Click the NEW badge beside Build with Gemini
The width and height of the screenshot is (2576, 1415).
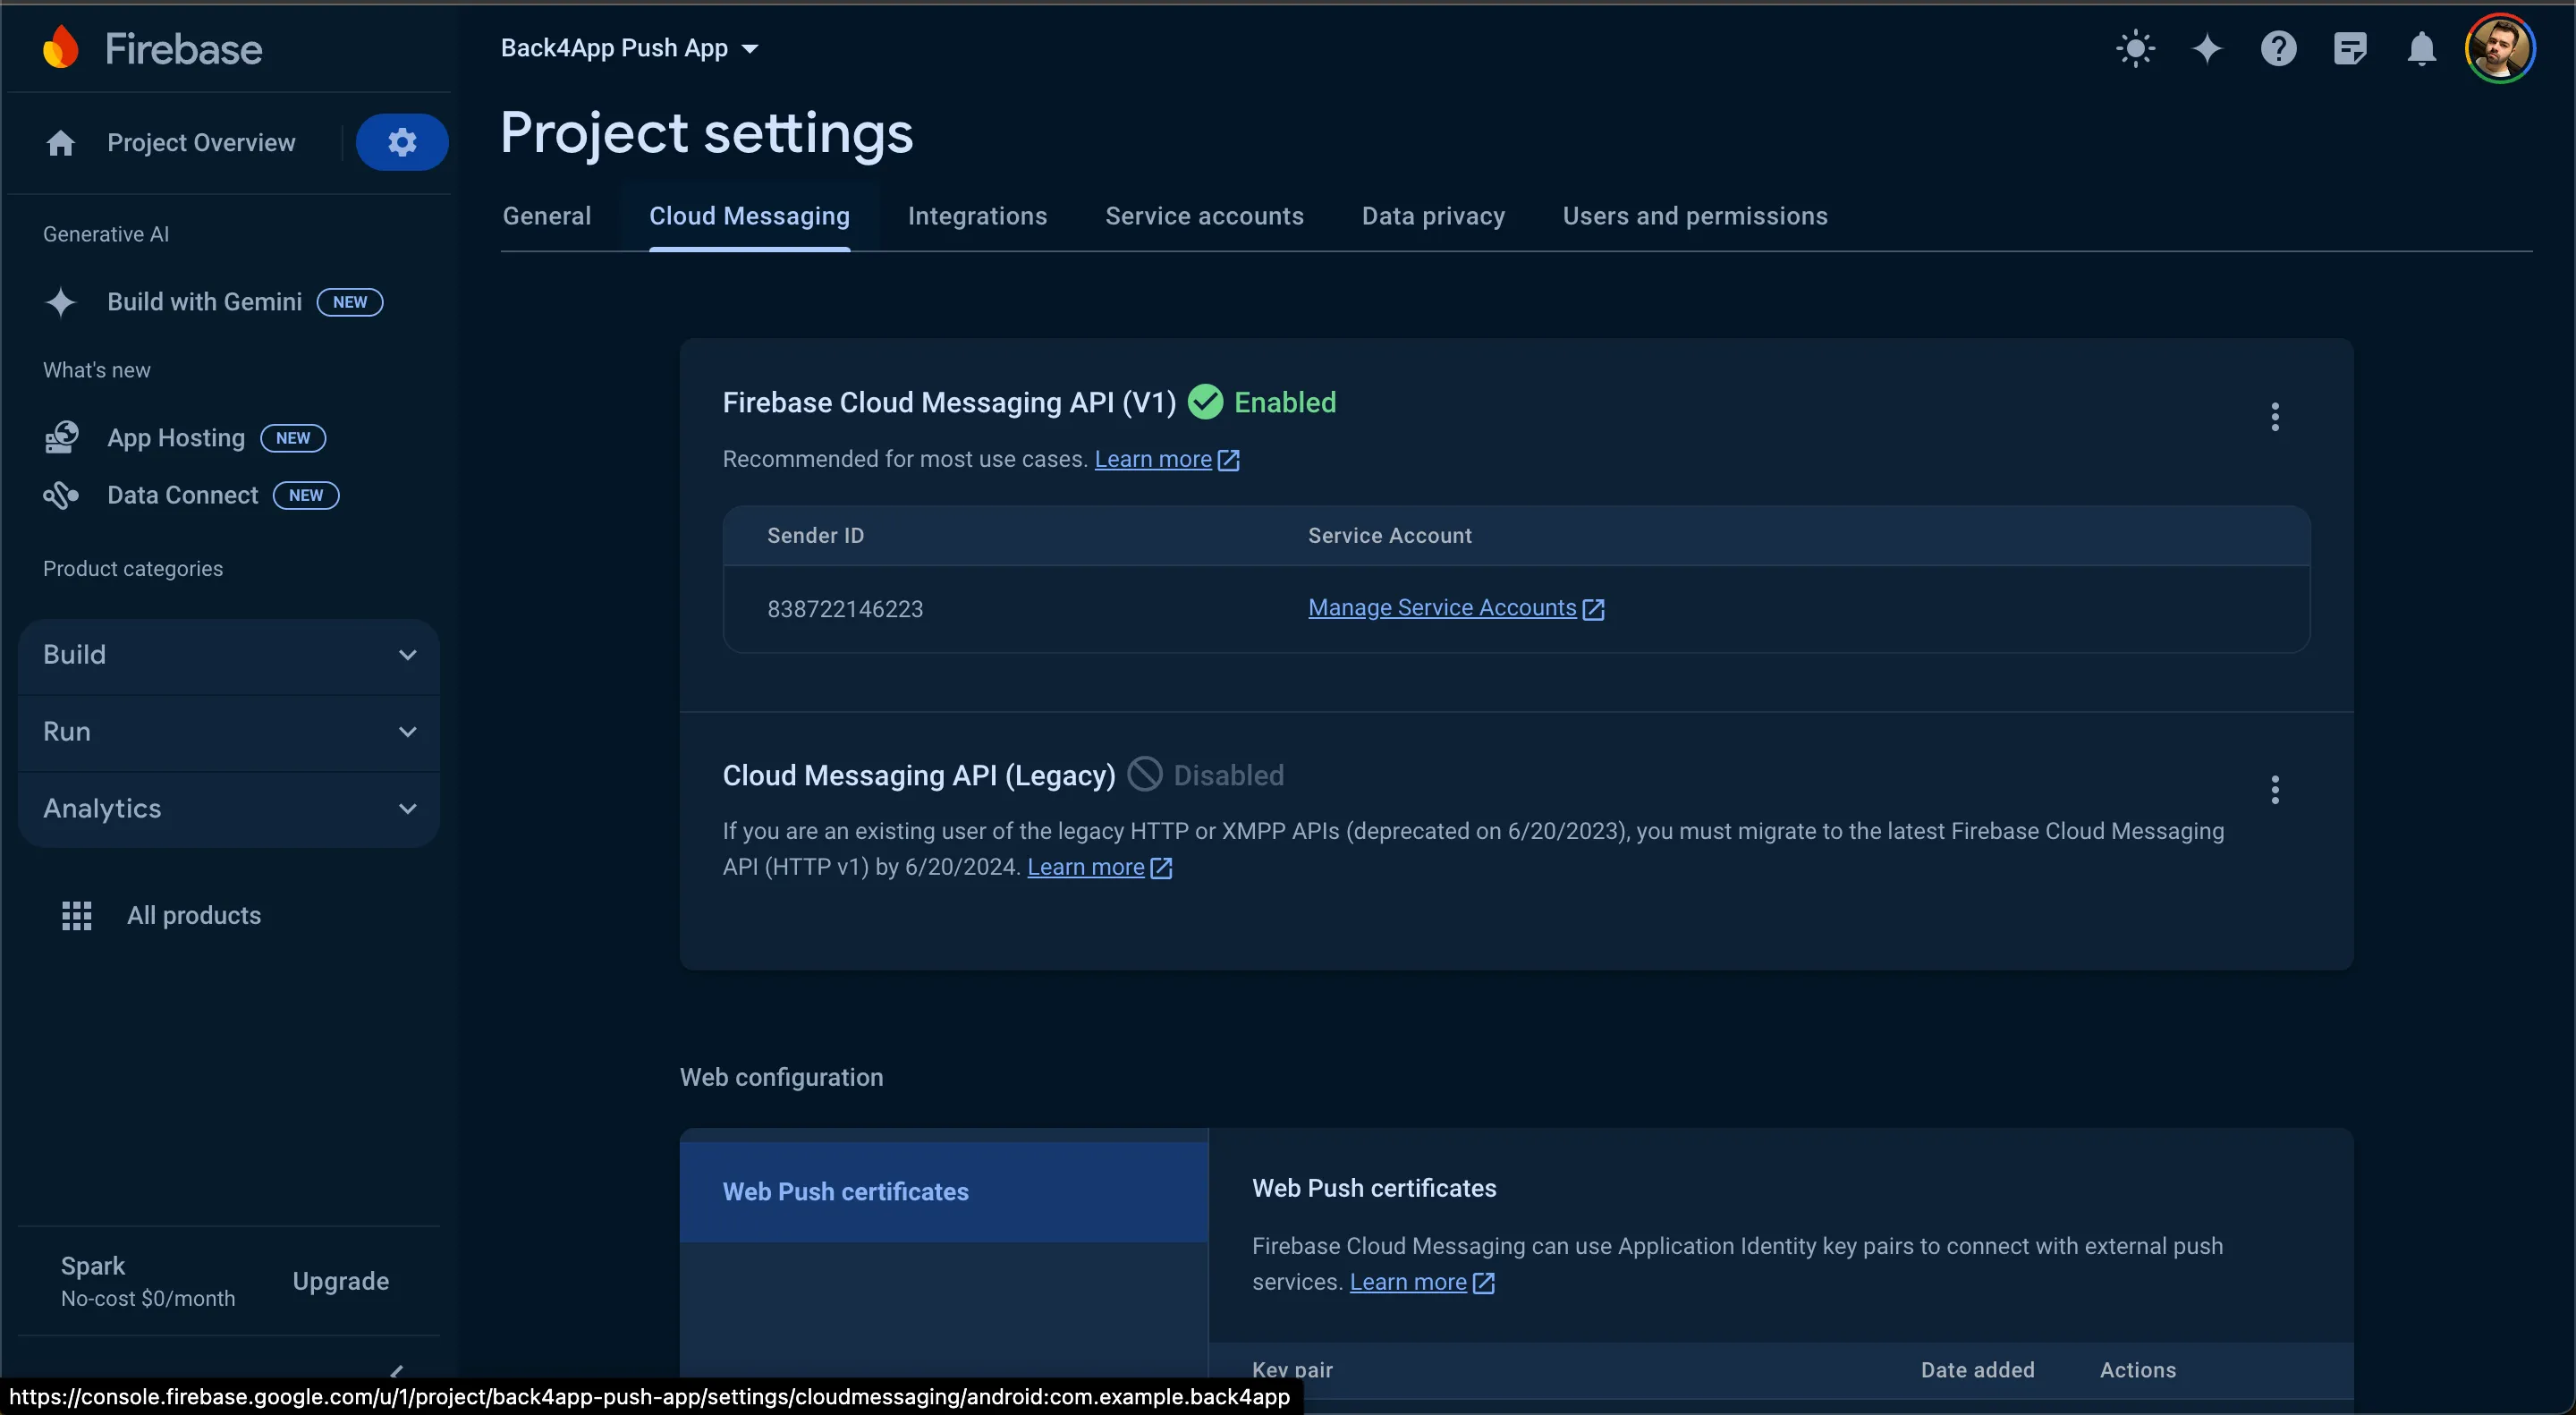click(x=350, y=302)
